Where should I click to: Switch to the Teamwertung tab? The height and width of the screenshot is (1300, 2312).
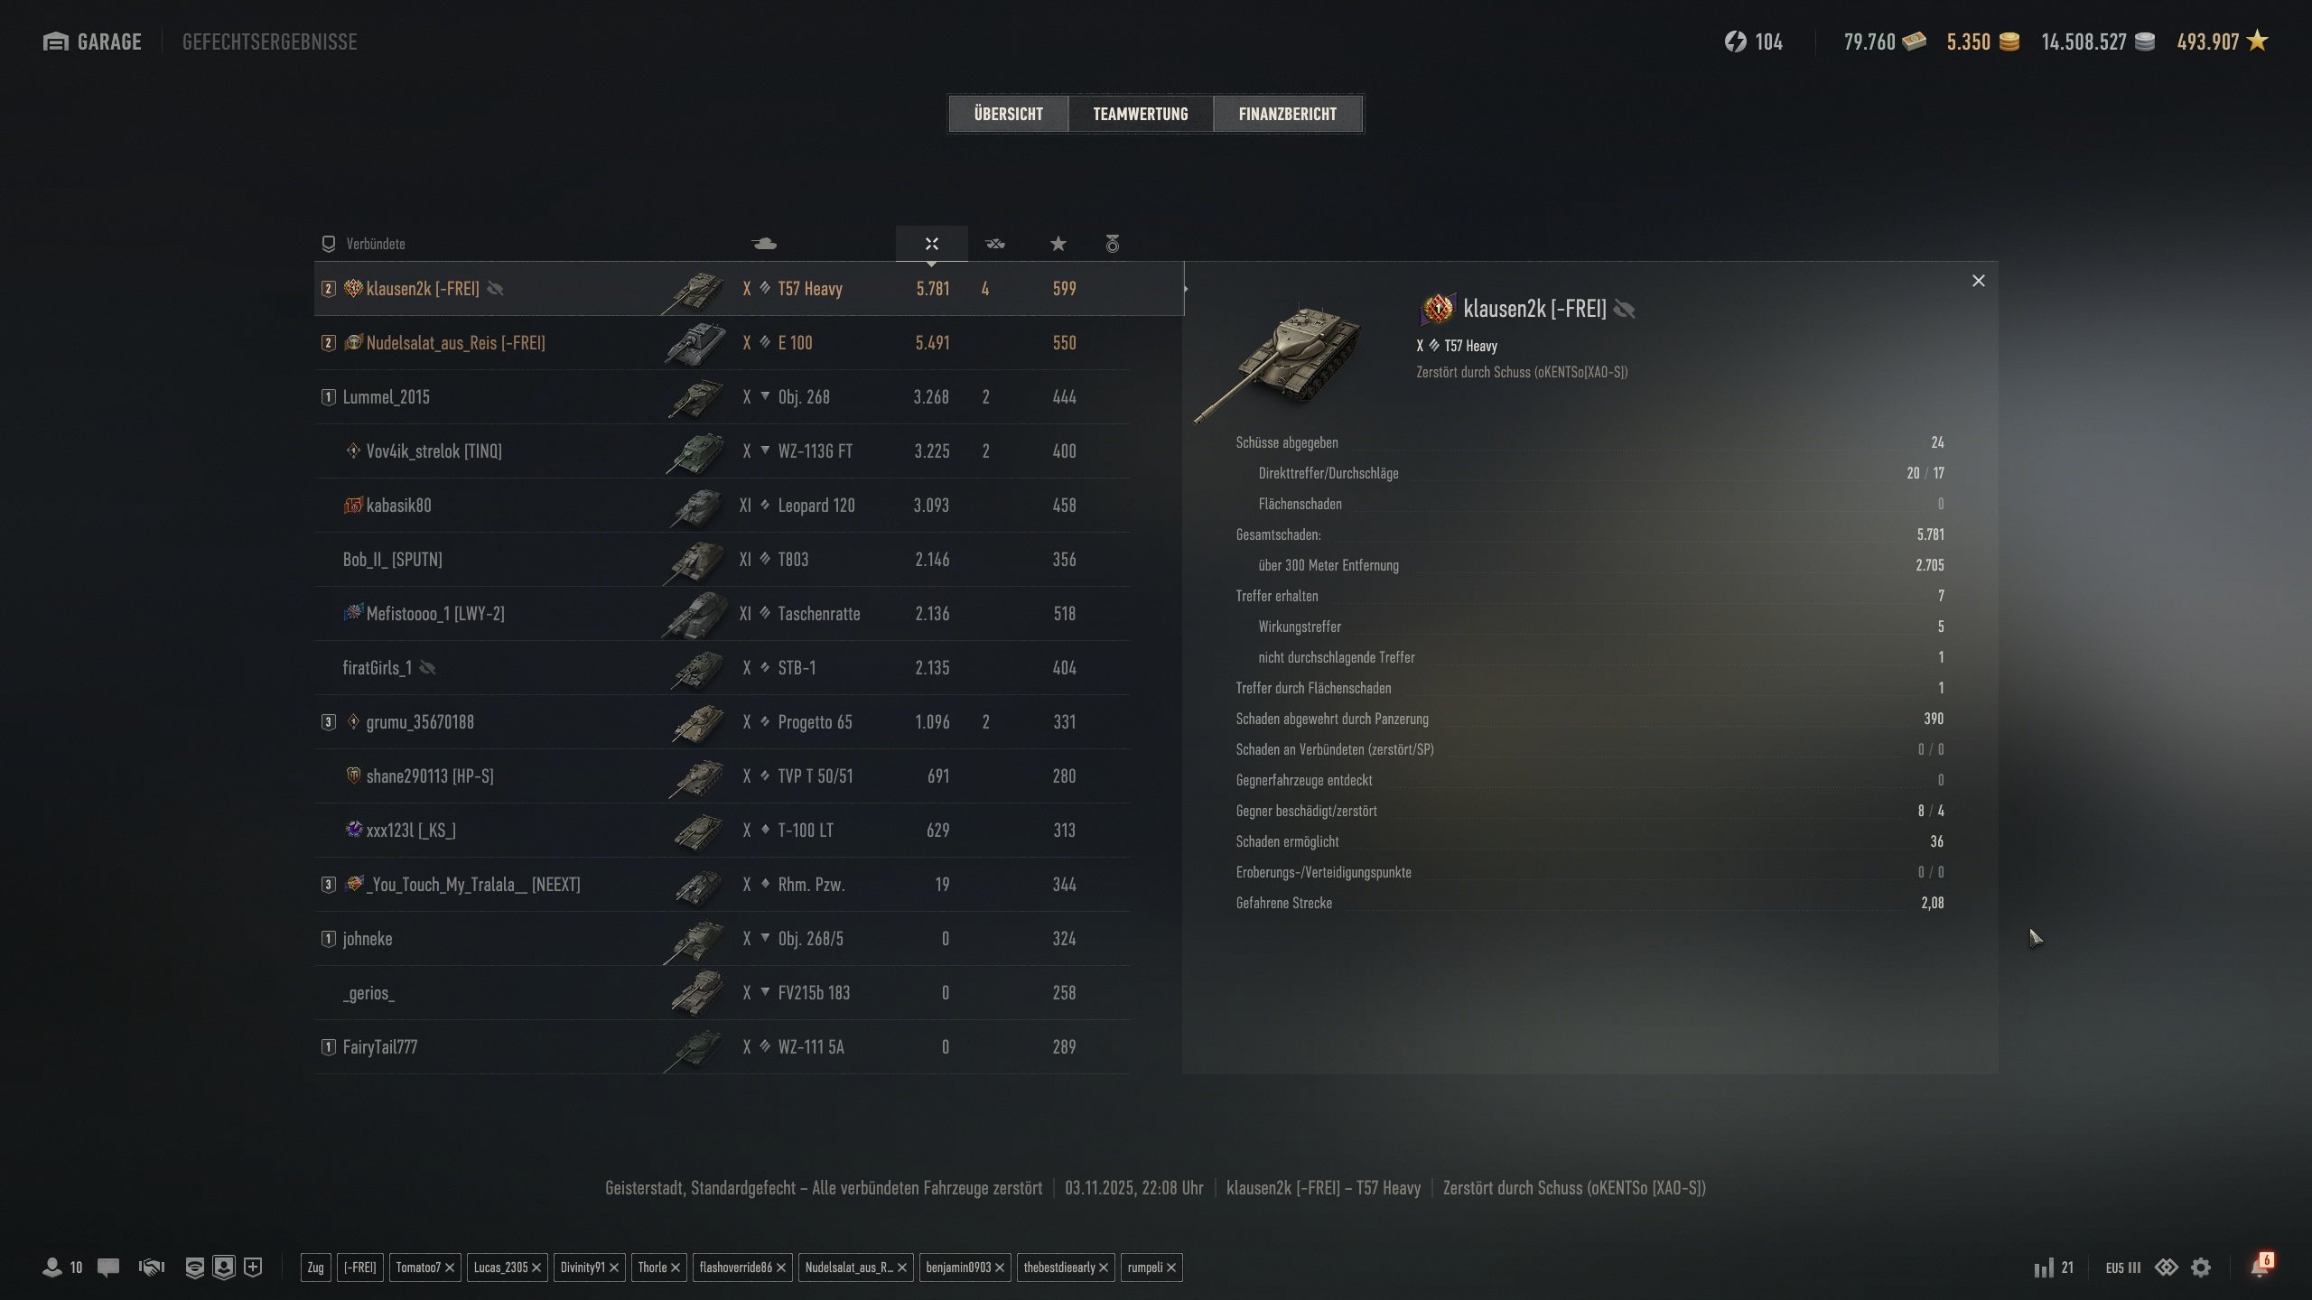point(1140,114)
